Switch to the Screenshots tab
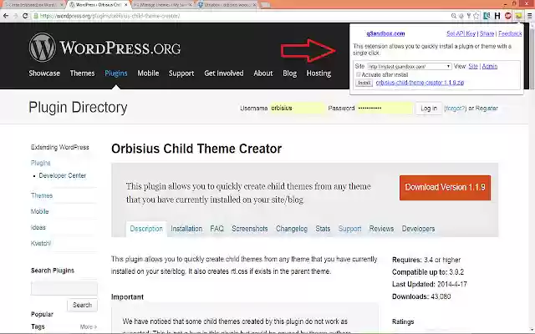This screenshot has width=535, height=334. tap(250, 229)
